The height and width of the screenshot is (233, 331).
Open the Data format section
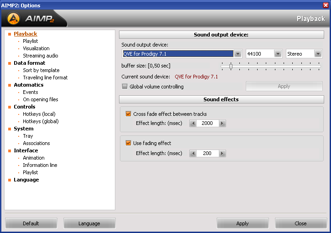tap(29, 63)
